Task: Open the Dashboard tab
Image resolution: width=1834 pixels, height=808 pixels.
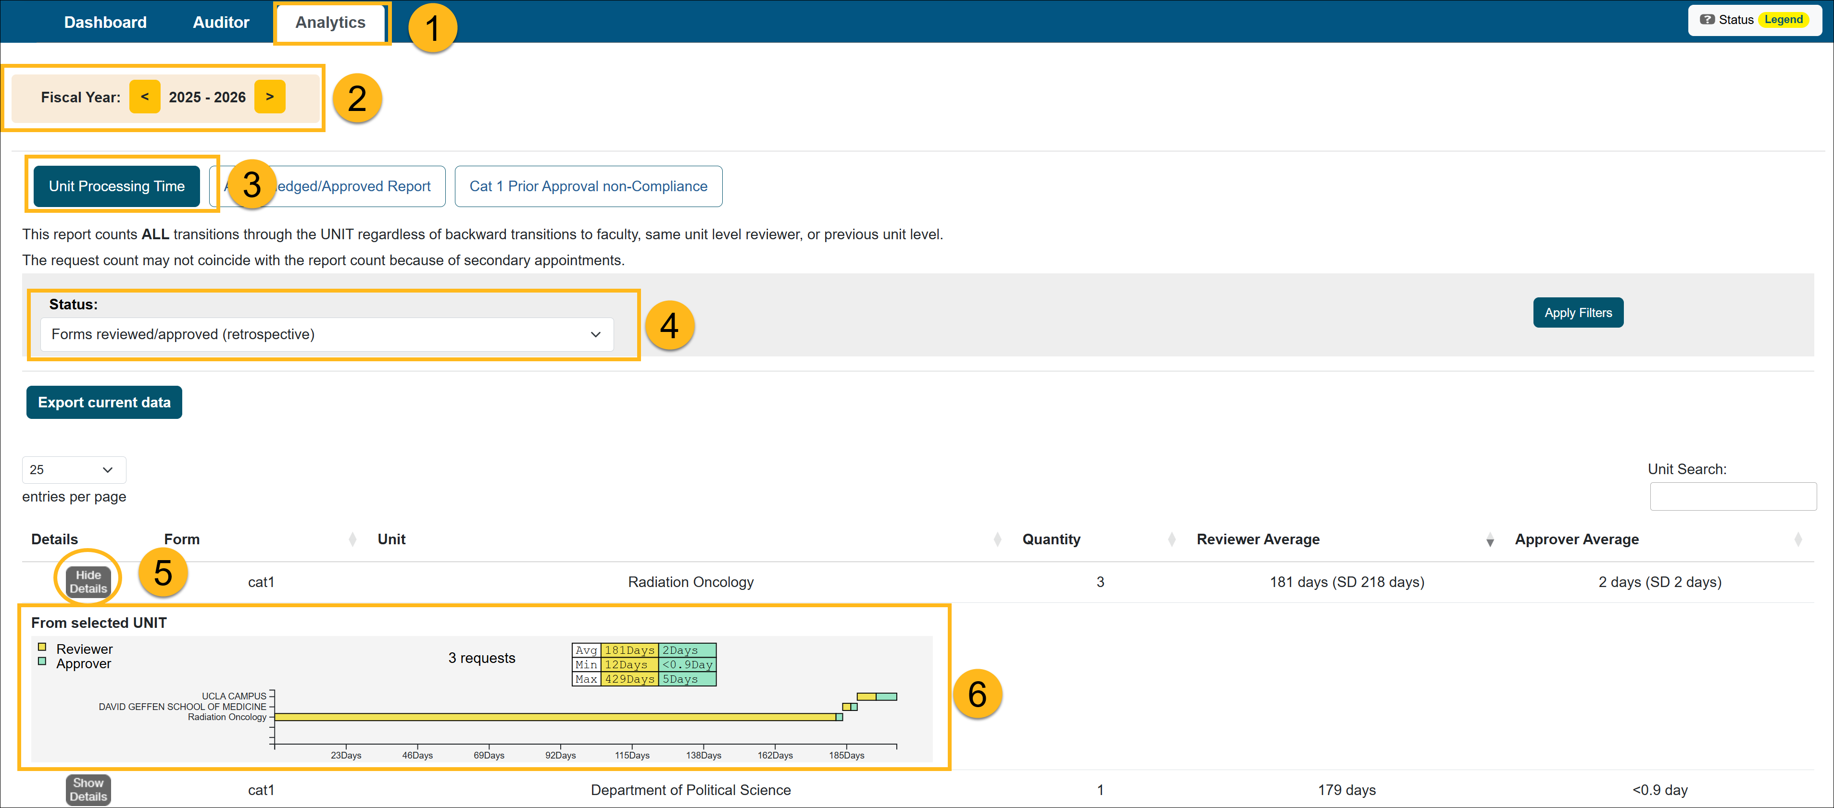Action: coord(105,23)
